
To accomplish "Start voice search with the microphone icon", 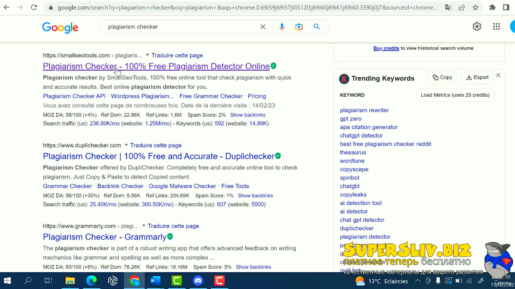I will [x=282, y=27].
